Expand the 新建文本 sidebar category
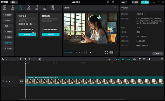Viewport: 165px width, 101px height. [8, 15]
